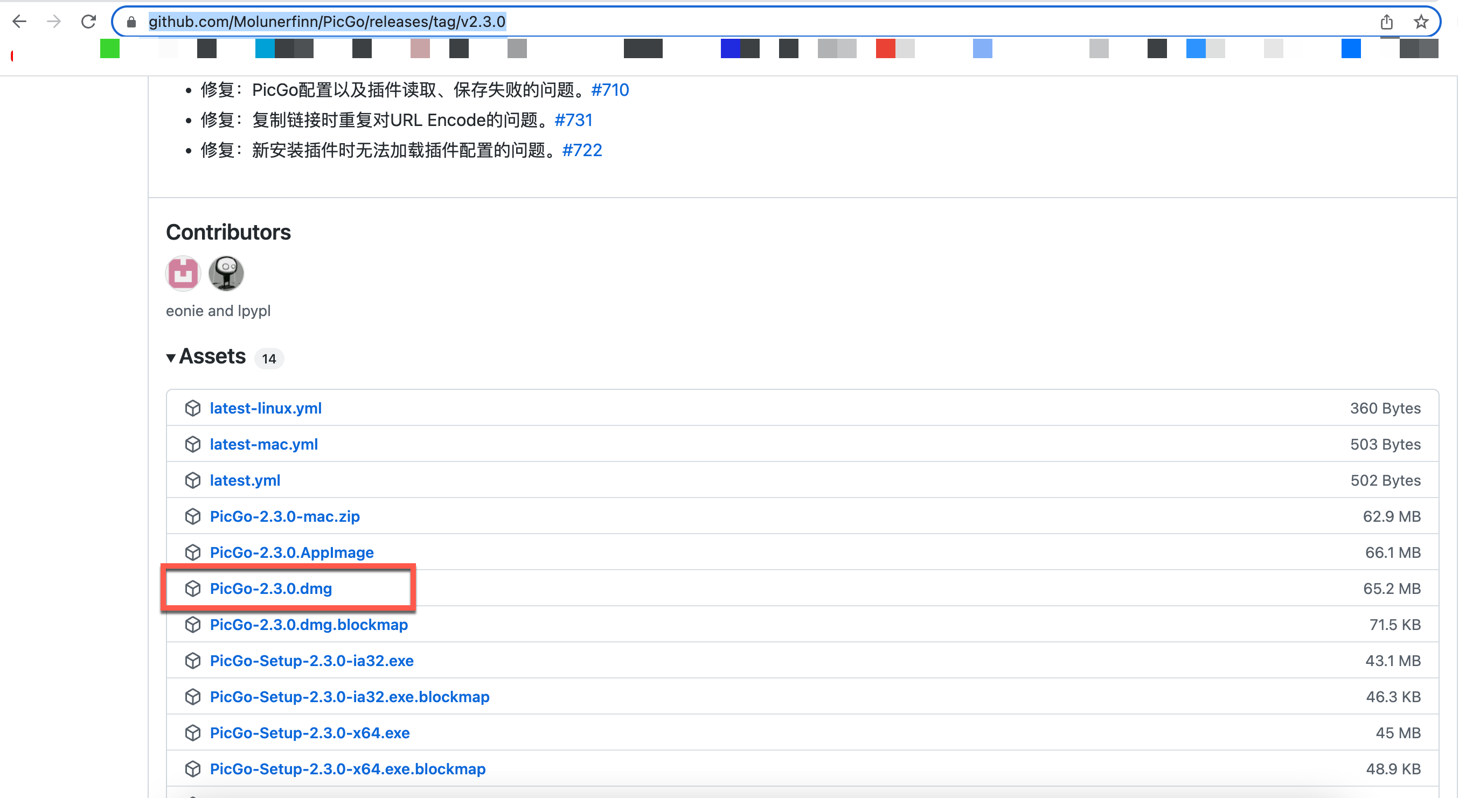Open the pink eonie contributor avatar
The image size is (1459, 798).
point(183,274)
